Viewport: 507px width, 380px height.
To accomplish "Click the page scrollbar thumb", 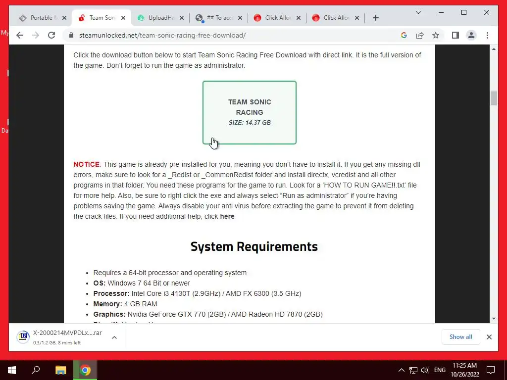I will tap(494, 98).
